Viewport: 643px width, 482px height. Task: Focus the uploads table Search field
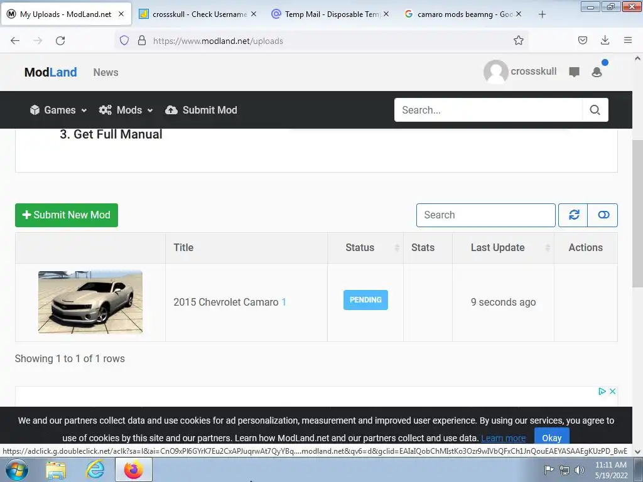[486, 215]
